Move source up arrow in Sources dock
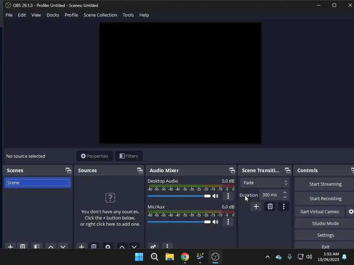The height and width of the screenshot is (265, 354). coord(122,246)
